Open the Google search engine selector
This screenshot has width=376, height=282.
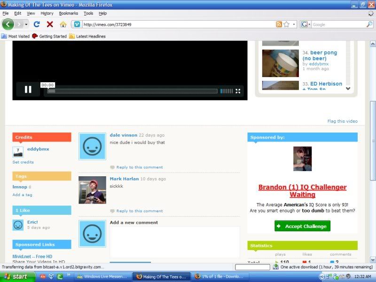coord(305,24)
